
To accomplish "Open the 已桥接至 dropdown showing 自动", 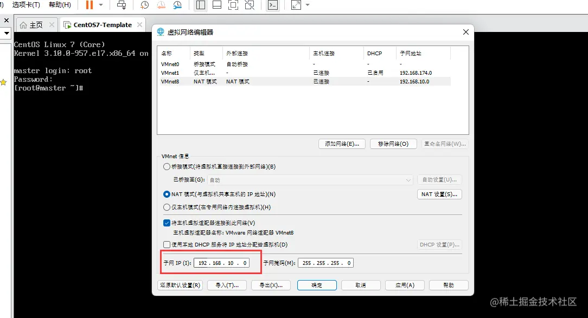I will pyautogui.click(x=310, y=180).
